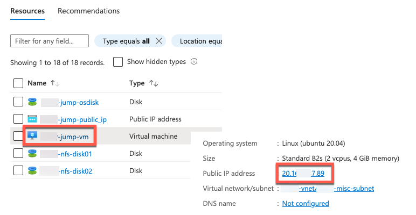This screenshot has width=416, height=215.
Task: Focus the 'Filter for any field' box
Action: (x=50, y=41)
